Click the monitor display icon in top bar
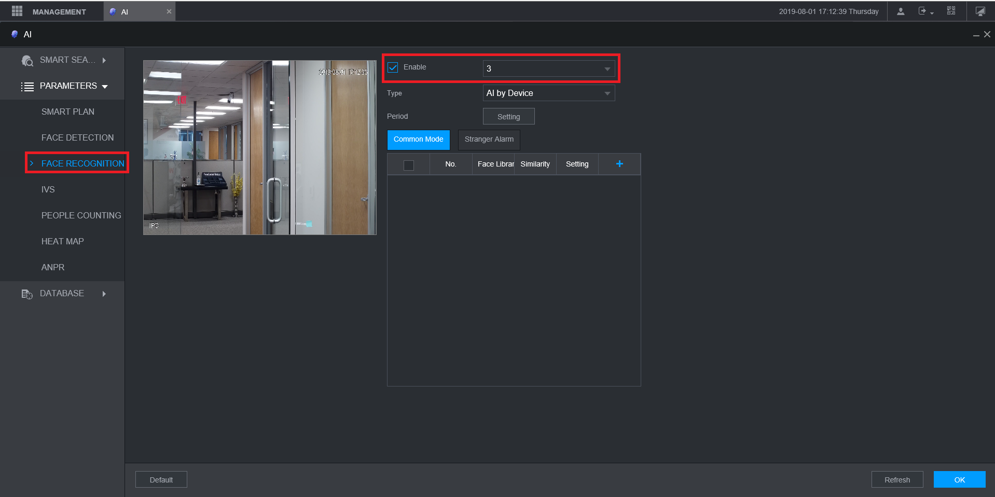 pyautogui.click(x=980, y=11)
